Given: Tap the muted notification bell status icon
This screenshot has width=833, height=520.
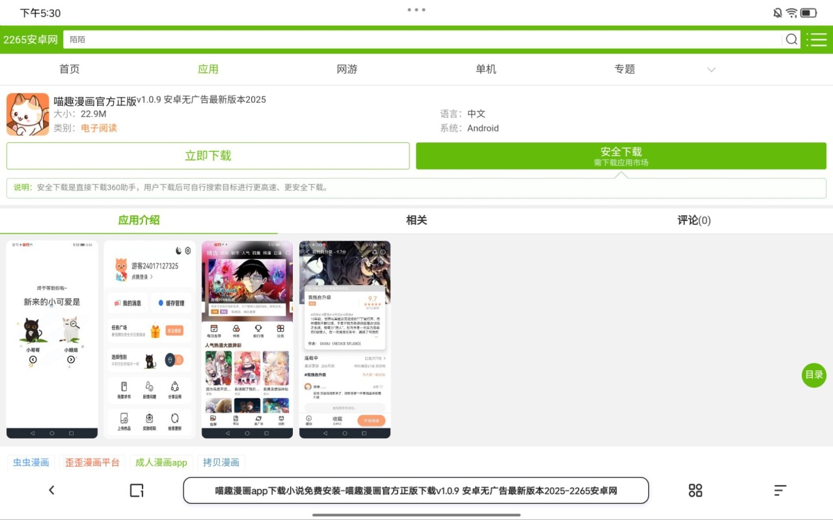Looking at the screenshot, I should coord(778,13).
